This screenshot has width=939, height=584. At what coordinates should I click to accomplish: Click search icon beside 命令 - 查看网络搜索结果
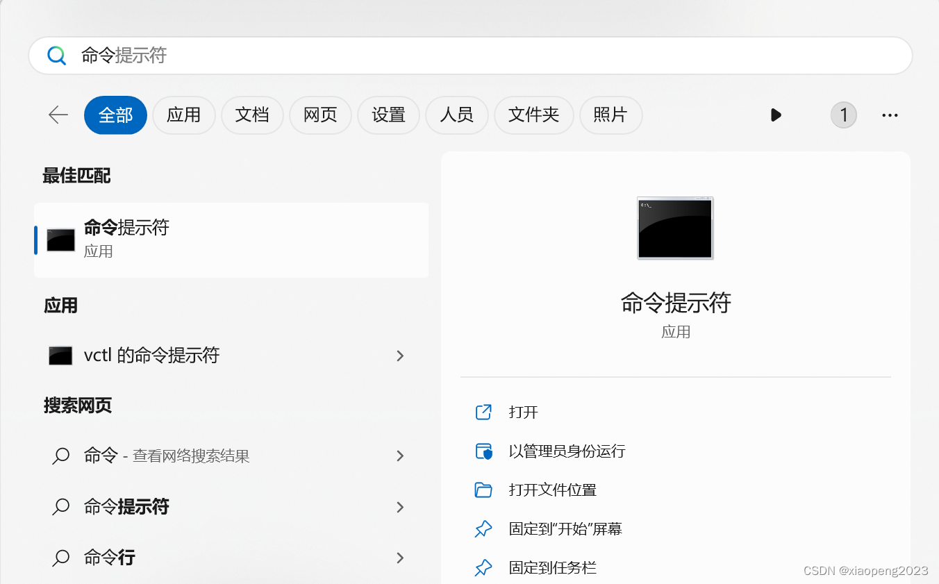click(x=61, y=456)
